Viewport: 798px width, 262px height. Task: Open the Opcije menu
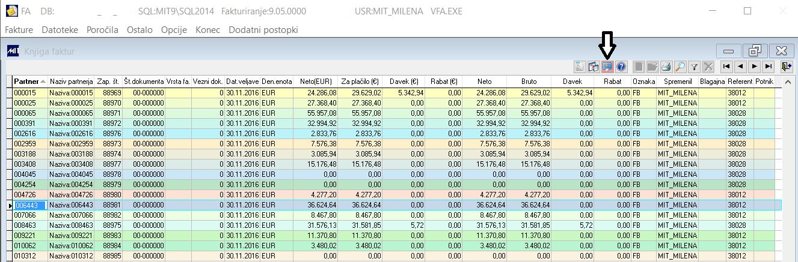coord(174,29)
